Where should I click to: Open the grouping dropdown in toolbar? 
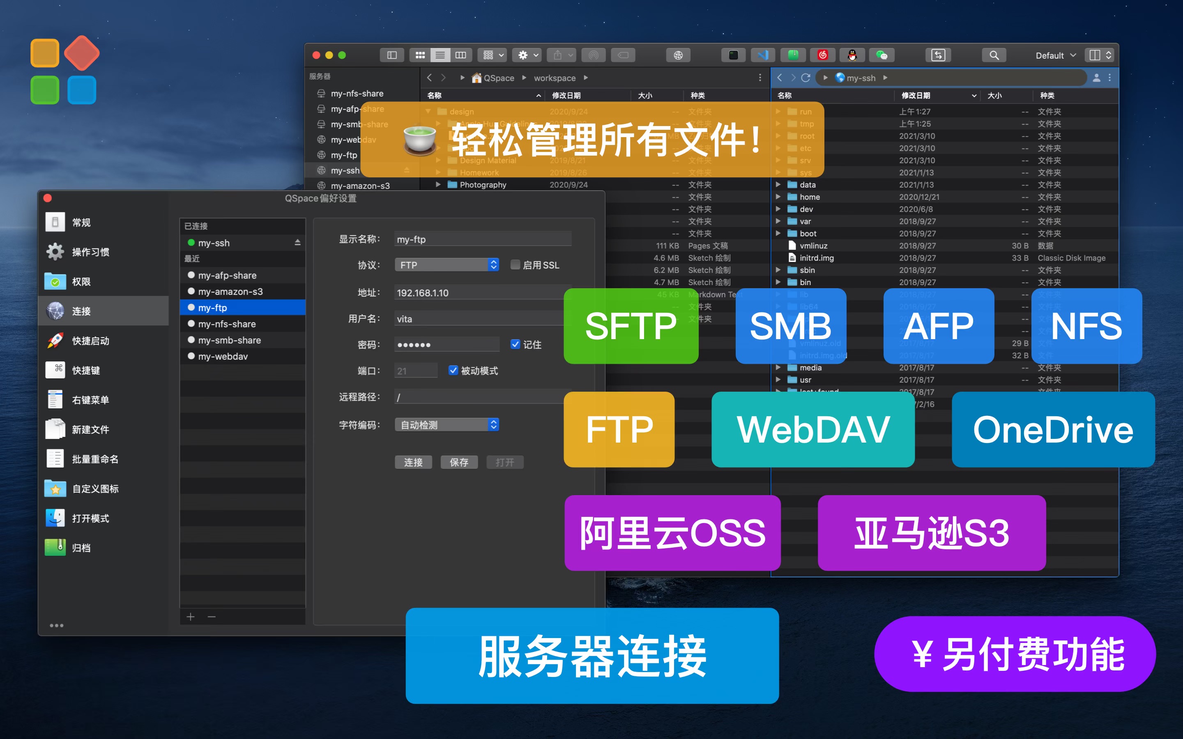tap(492, 55)
